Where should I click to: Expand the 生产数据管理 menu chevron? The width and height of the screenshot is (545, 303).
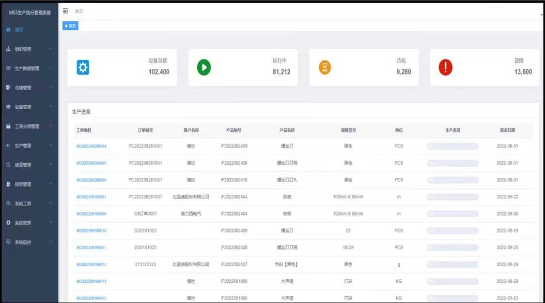50,68
